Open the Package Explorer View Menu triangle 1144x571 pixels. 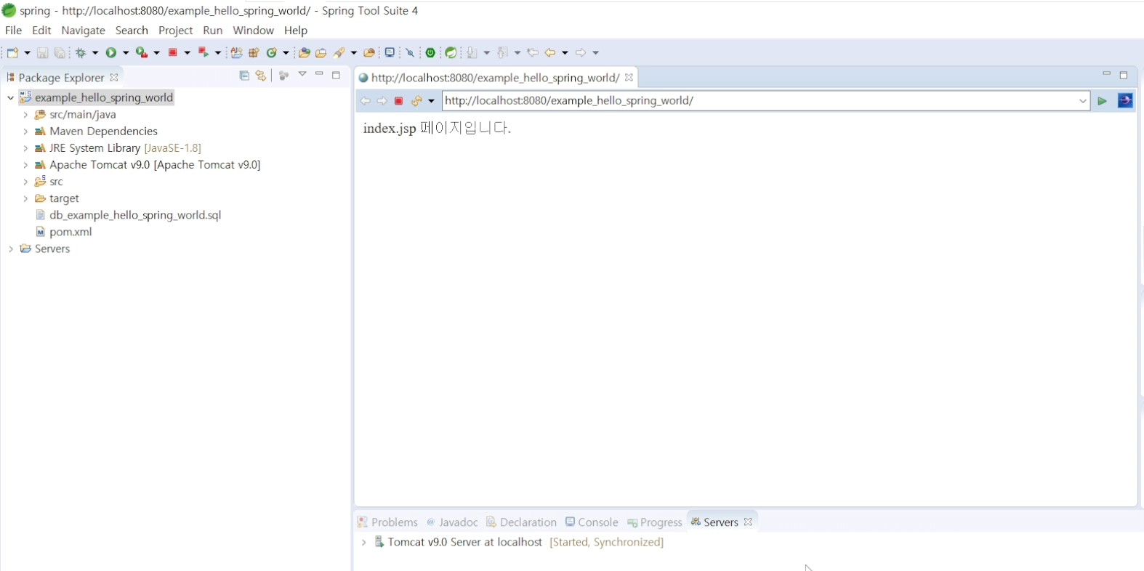tap(302, 75)
